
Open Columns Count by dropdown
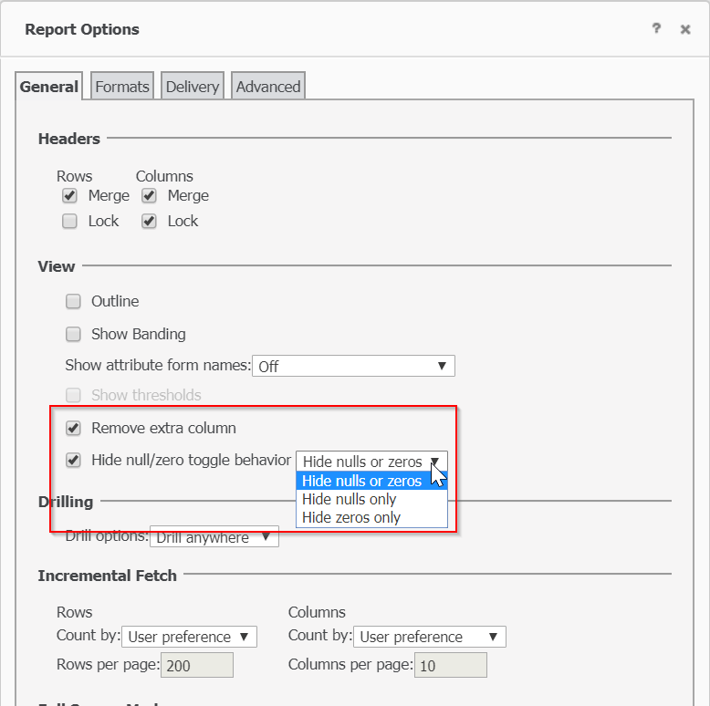click(429, 637)
